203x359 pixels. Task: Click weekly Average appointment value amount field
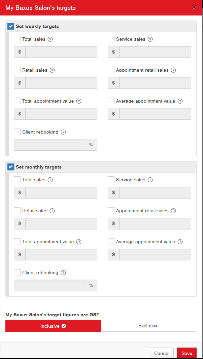click(x=155, y=114)
